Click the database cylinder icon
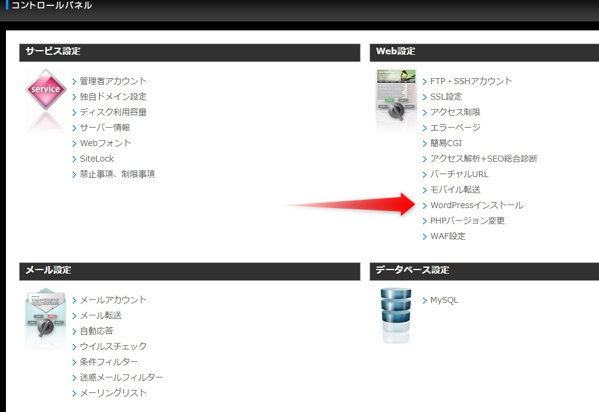 (x=396, y=315)
